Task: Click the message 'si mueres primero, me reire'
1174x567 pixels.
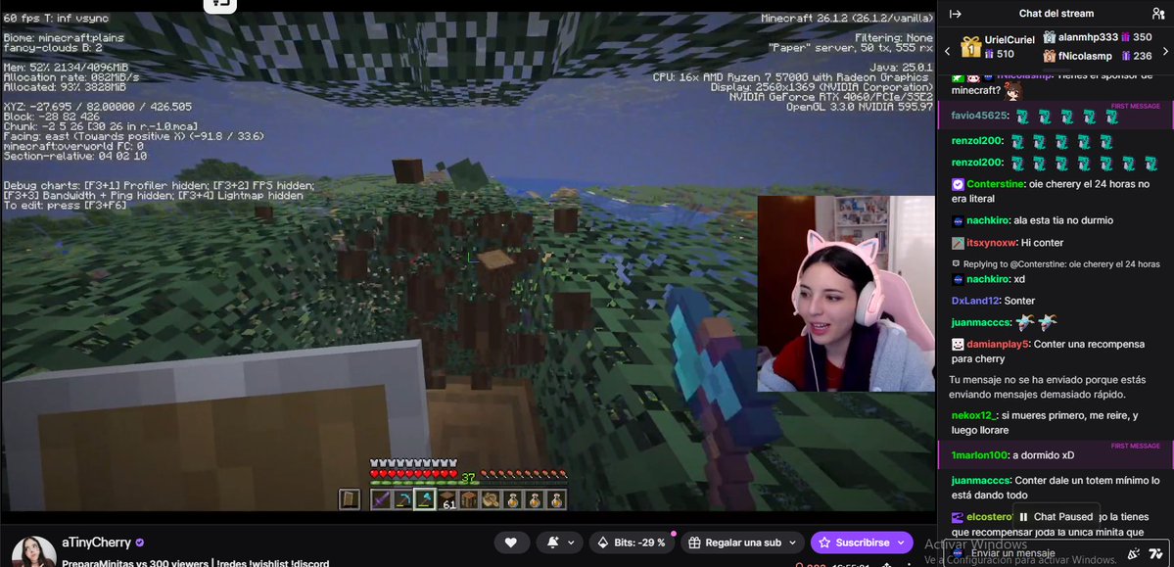Action: [x=1045, y=423]
